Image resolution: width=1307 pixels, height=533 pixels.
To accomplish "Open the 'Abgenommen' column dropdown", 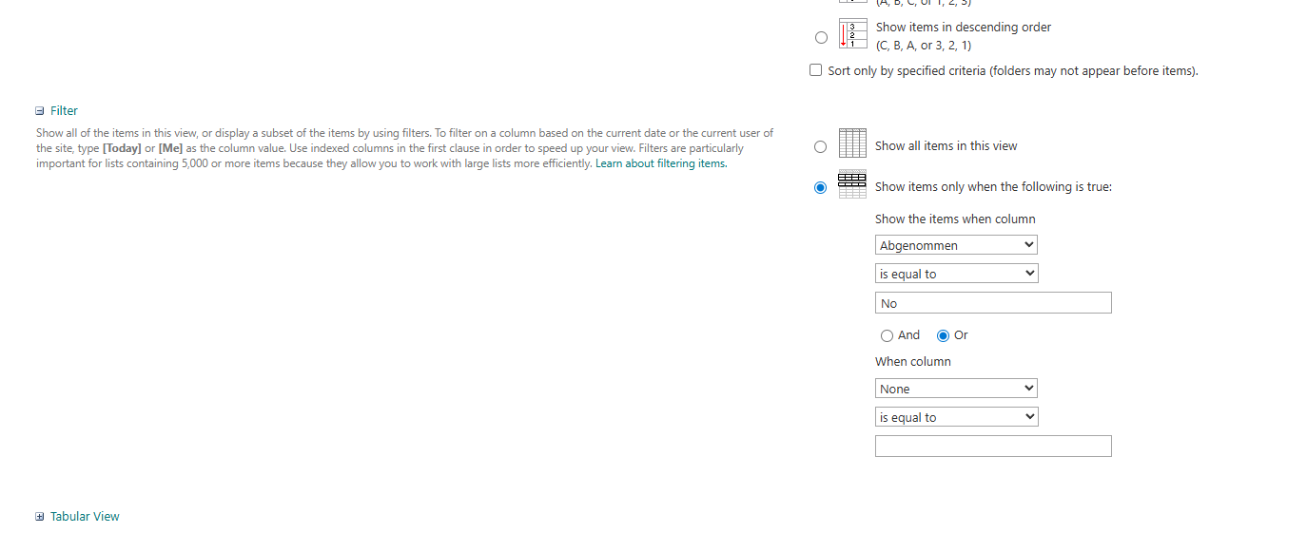I will pyautogui.click(x=956, y=245).
